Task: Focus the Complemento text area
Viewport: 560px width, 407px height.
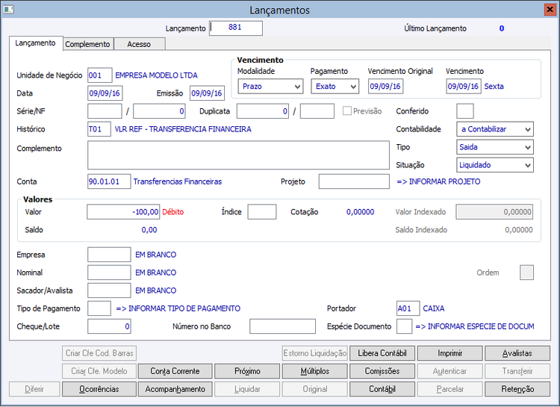Action: click(x=237, y=155)
